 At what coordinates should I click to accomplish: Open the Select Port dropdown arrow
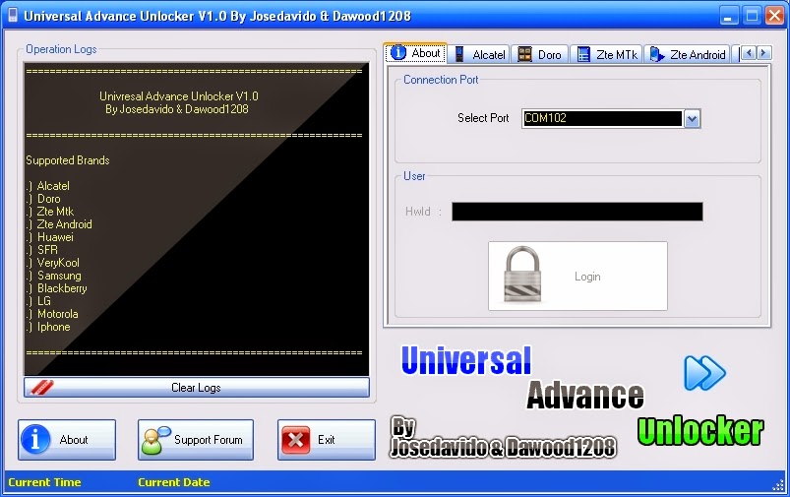click(x=693, y=119)
